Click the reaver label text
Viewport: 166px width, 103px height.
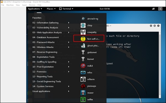tap(90, 93)
